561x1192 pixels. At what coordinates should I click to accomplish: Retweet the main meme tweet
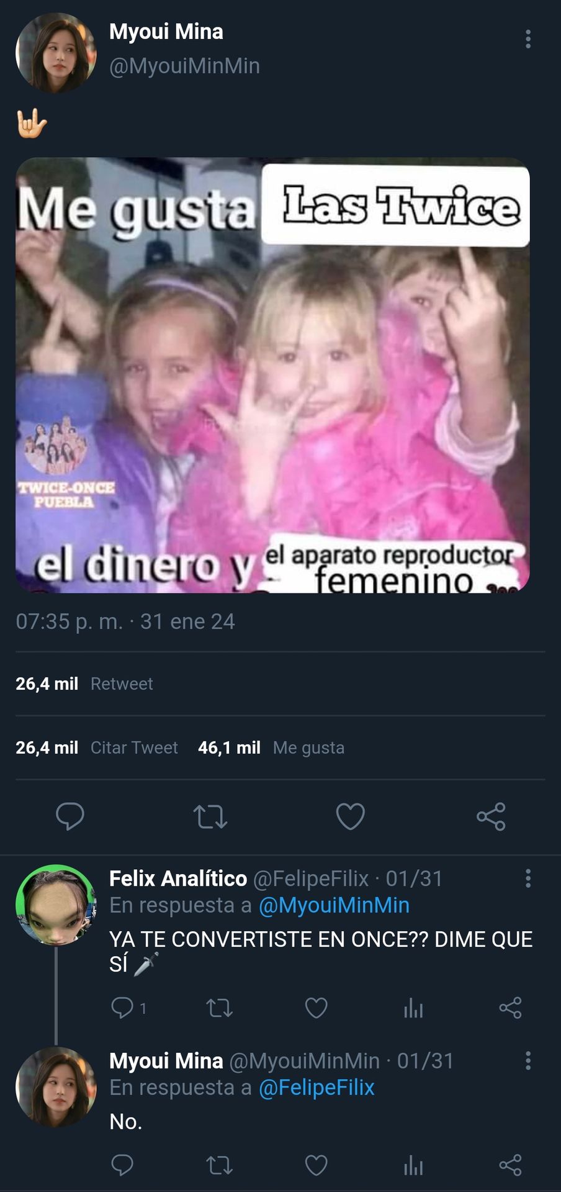[210, 816]
